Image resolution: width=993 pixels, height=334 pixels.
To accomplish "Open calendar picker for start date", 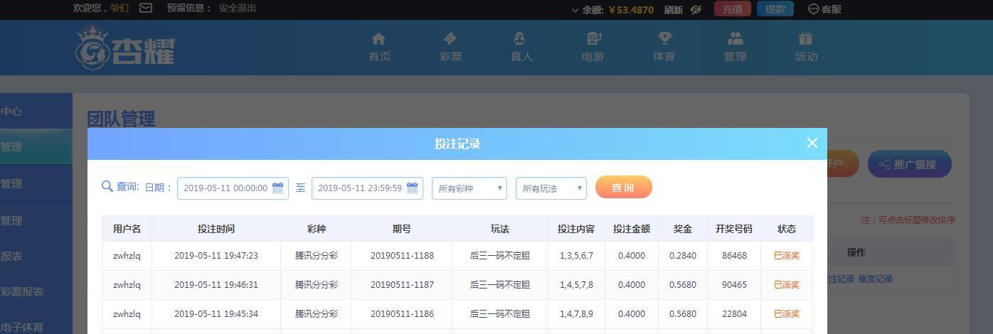I will [x=278, y=188].
